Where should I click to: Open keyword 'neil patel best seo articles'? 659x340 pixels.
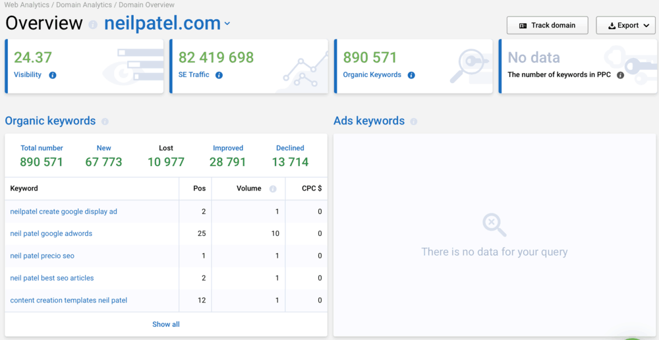pyautogui.click(x=52, y=278)
